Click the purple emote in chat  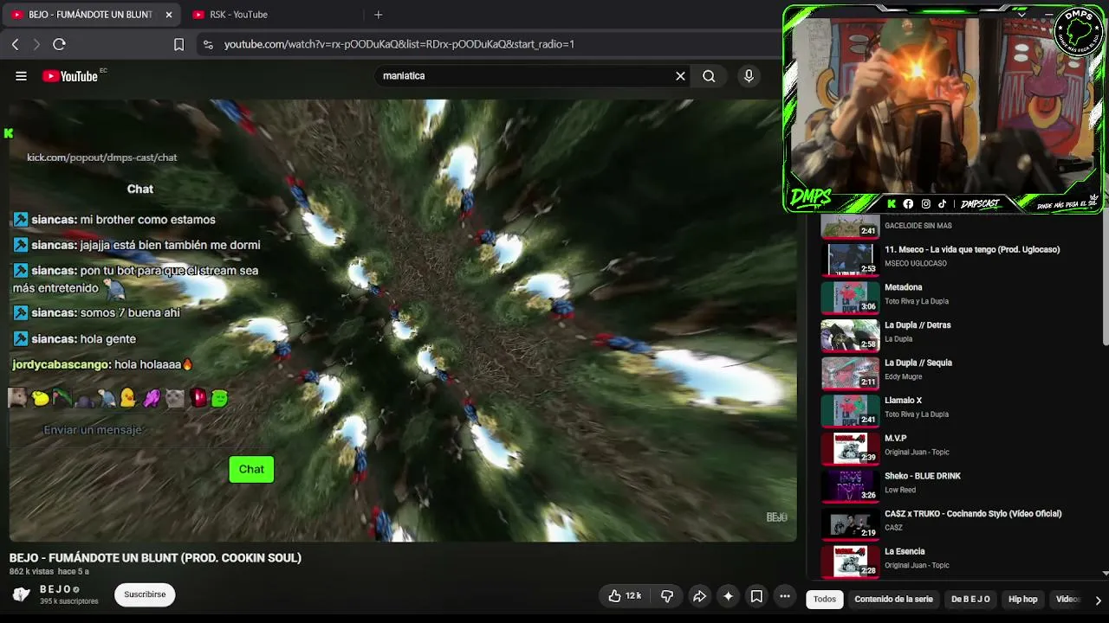152,398
